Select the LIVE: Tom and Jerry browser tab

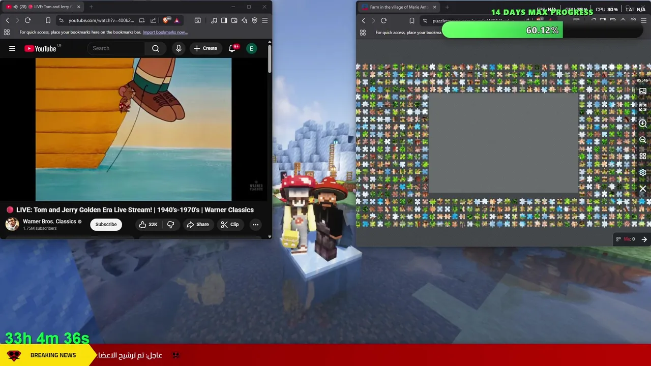(x=43, y=7)
